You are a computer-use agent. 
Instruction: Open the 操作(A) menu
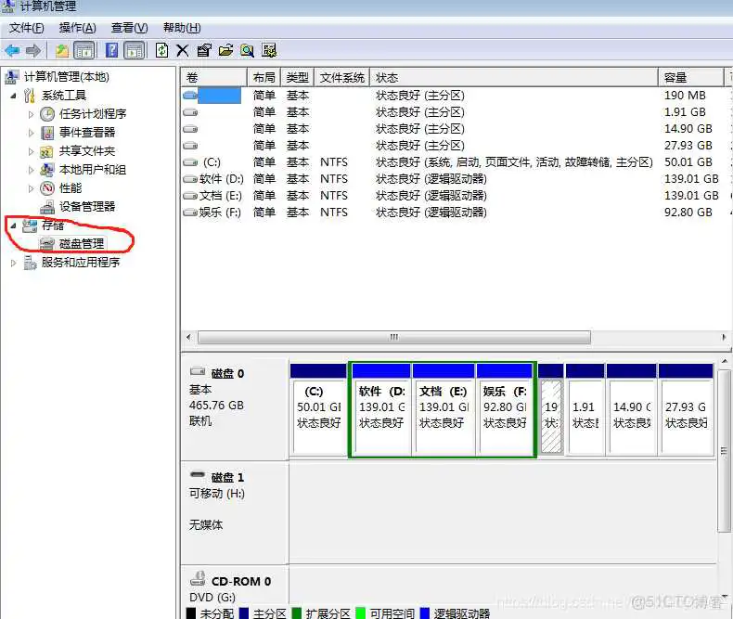[78, 28]
